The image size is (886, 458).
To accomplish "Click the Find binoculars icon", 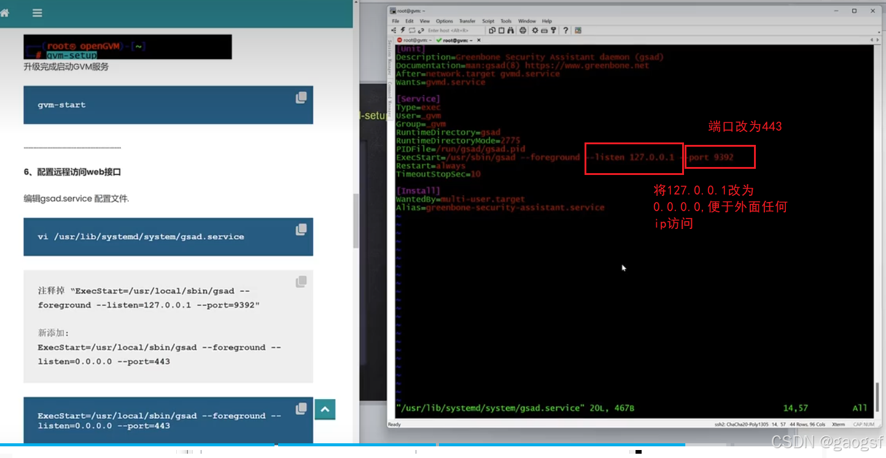I will 511,30.
